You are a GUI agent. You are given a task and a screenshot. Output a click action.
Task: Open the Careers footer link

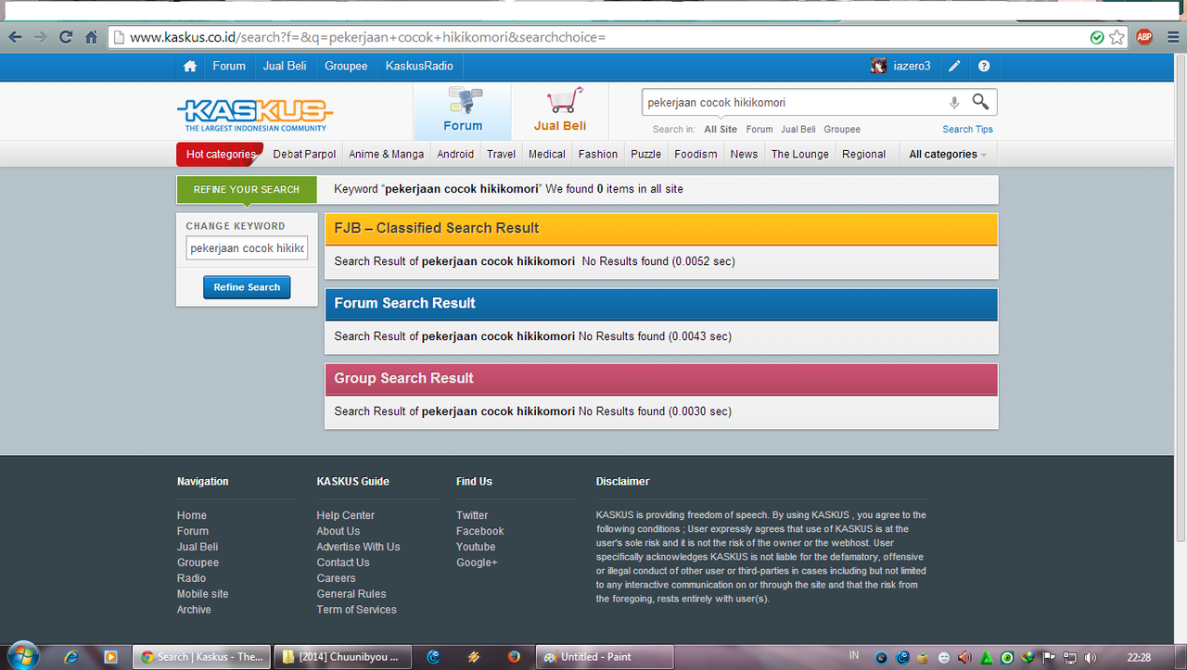coord(336,578)
